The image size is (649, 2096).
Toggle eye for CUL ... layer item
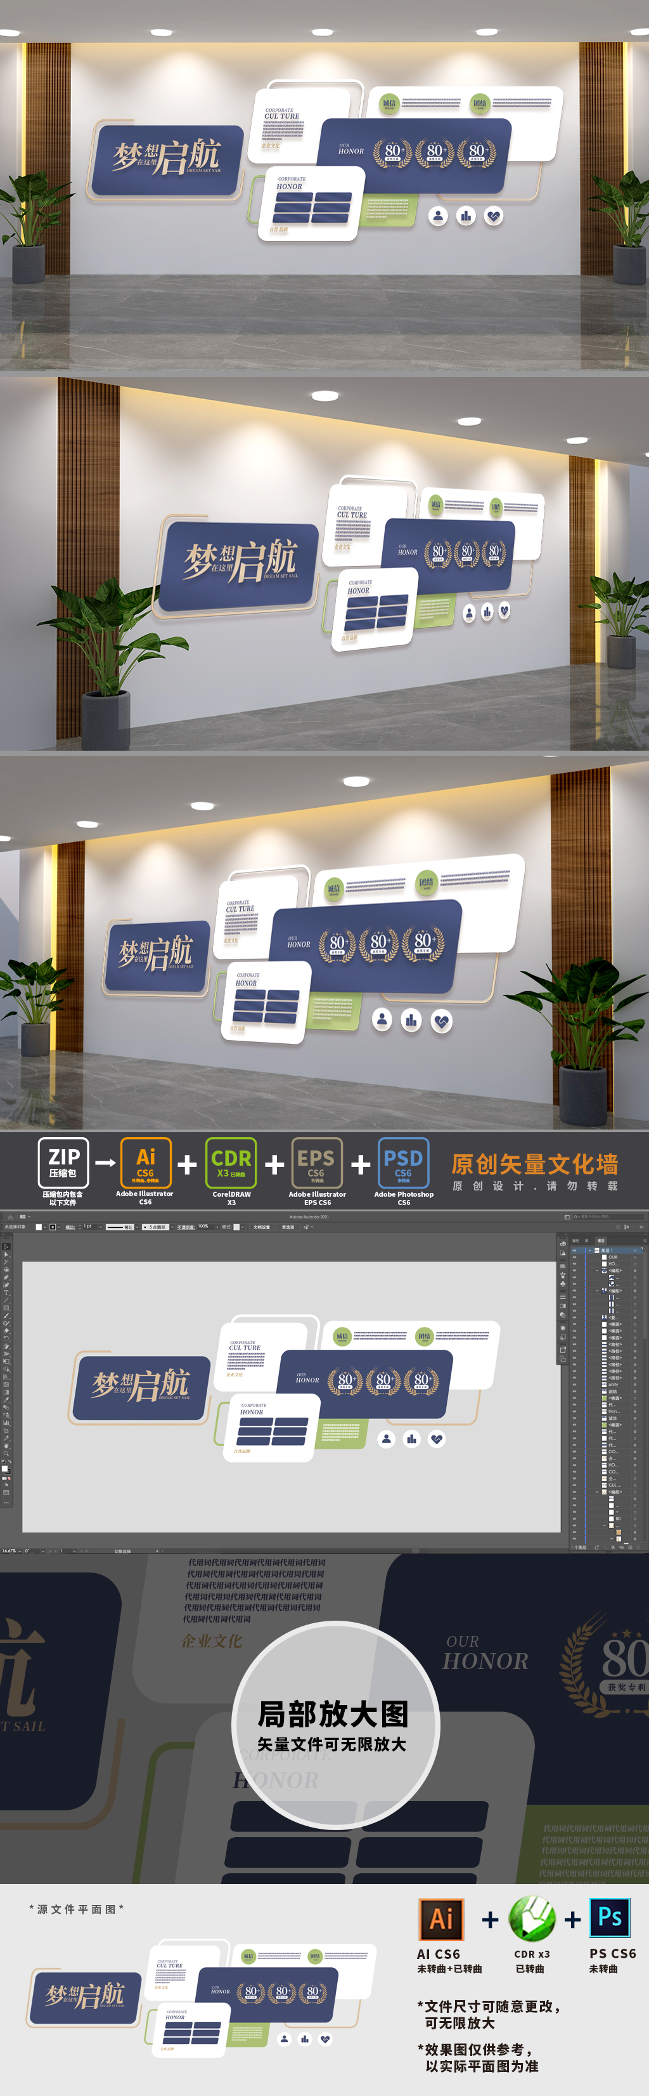pyautogui.click(x=574, y=1486)
